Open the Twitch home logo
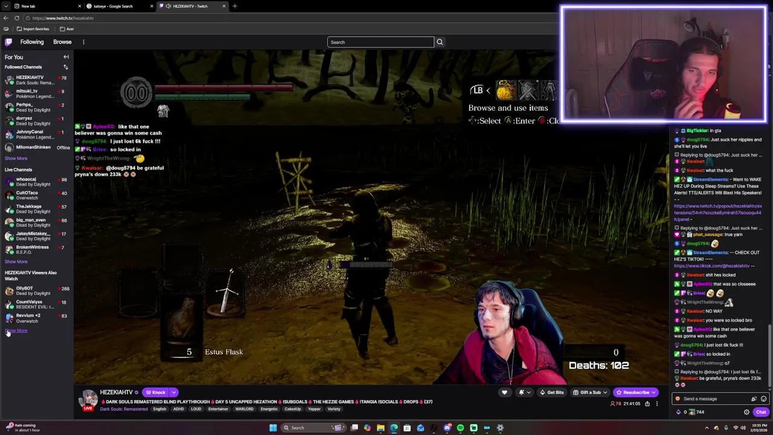The width and height of the screenshot is (773, 435). point(8,42)
